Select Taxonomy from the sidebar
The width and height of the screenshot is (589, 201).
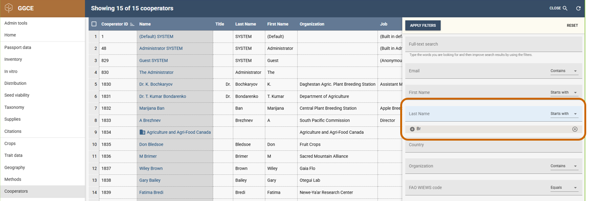15,107
